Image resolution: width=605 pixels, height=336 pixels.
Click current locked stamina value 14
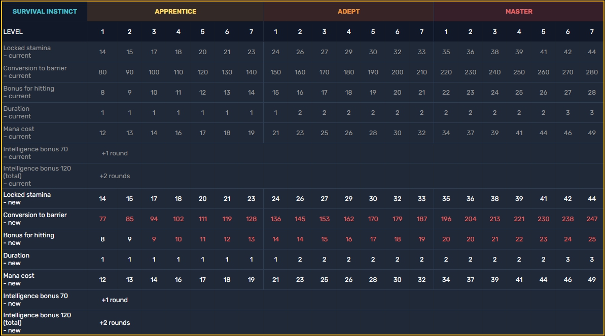pos(102,52)
